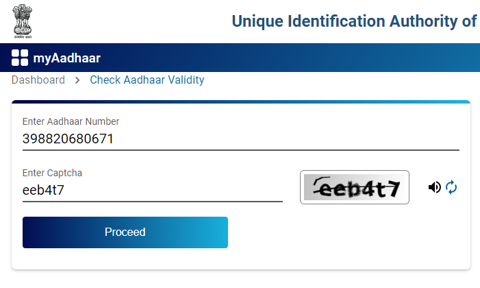The width and height of the screenshot is (480, 288).
Task: Click the Enter Aadhaar Number label
Action: pos(71,121)
